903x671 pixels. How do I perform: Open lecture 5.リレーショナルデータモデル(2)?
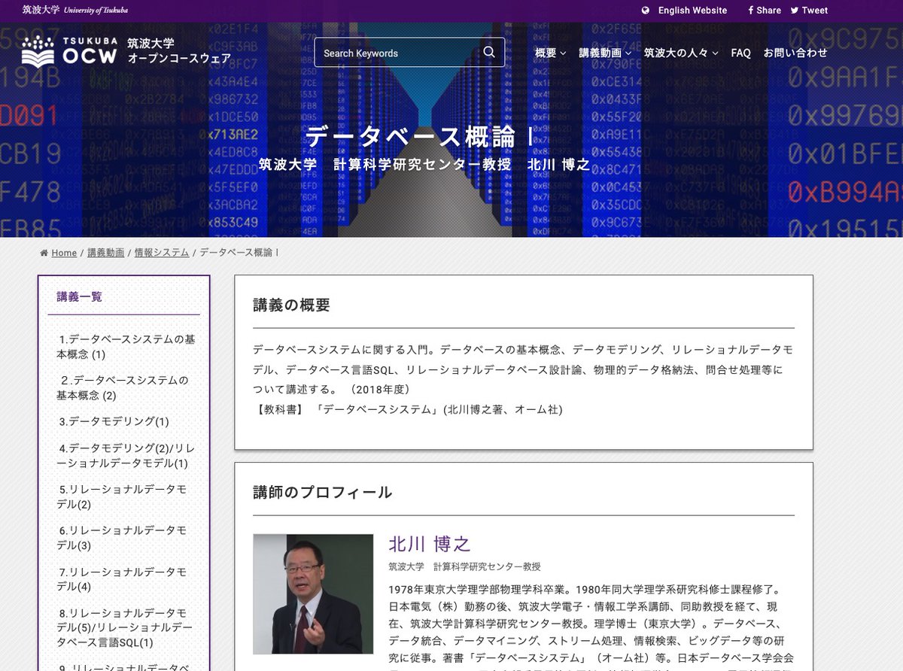(122, 496)
